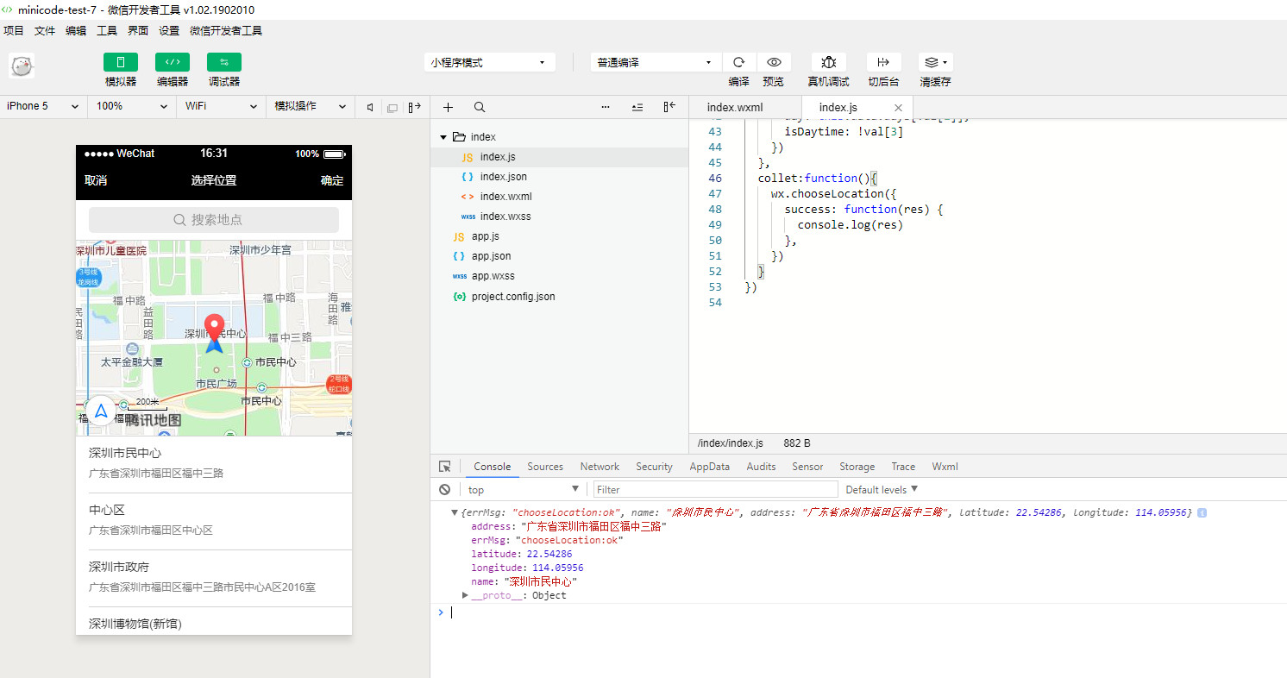This screenshot has width=1287, height=678.
Task: Toggle simulator mute speaker icon
Action: [x=370, y=107]
